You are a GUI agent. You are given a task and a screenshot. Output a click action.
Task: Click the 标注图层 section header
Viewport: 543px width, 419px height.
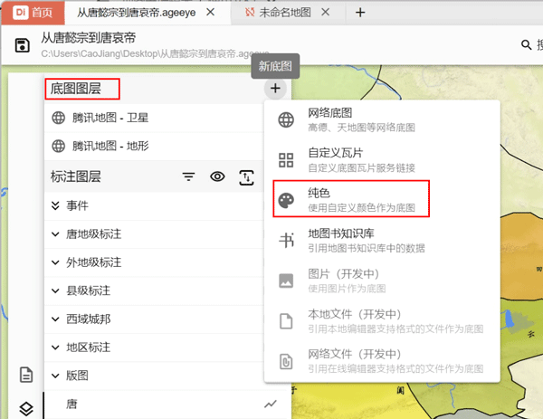tap(76, 176)
